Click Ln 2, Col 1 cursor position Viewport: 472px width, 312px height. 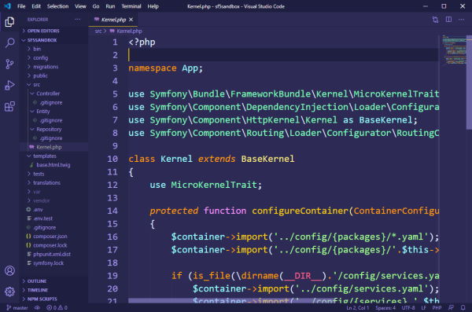pos(357,308)
